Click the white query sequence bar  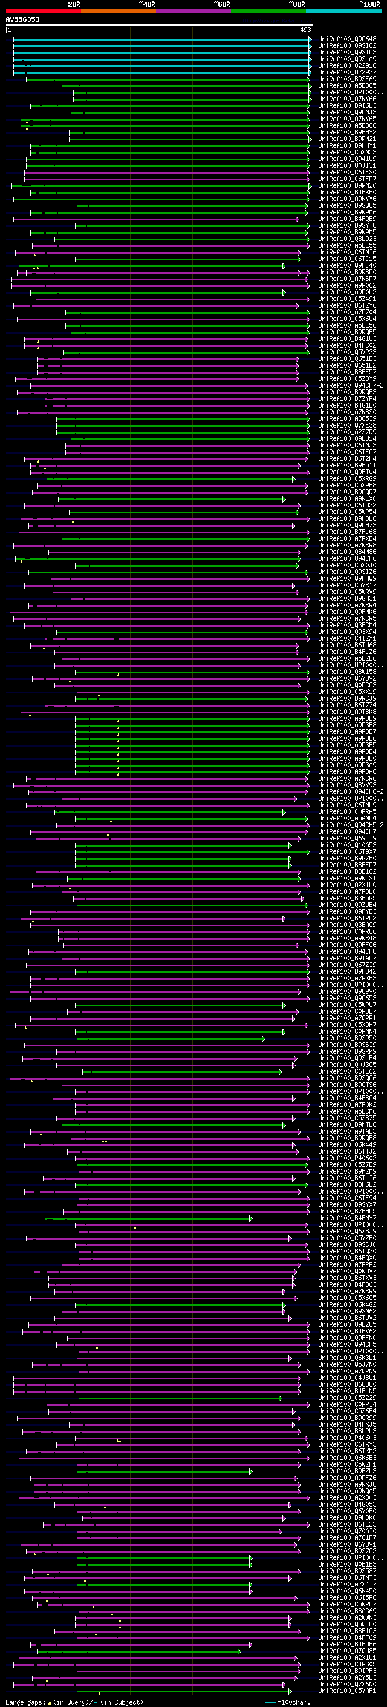tap(160, 24)
